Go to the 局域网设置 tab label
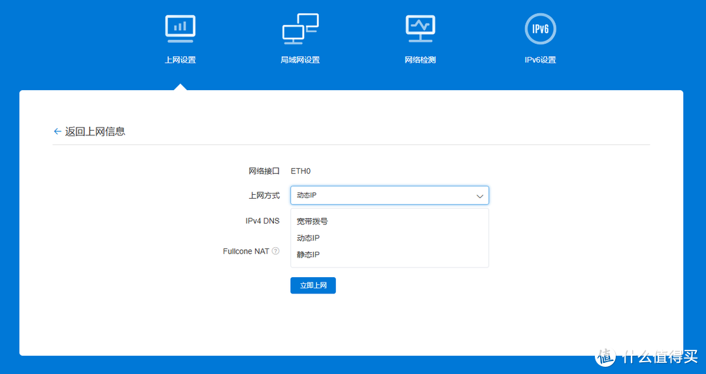 pos(300,60)
